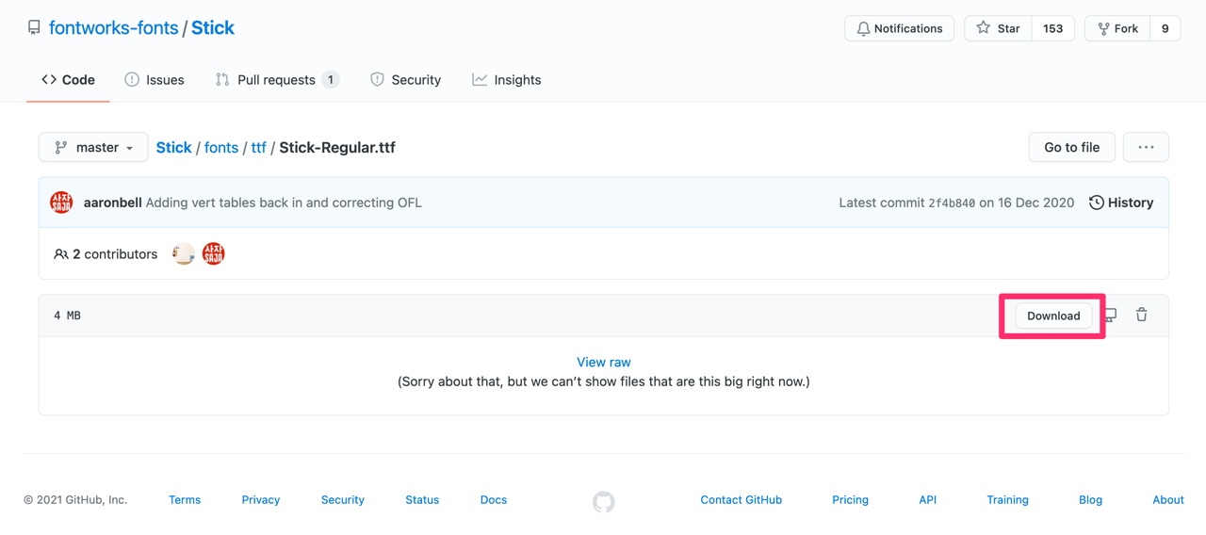Open Contact GitHub link
Image resolution: width=1206 pixels, height=535 pixels.
click(742, 500)
